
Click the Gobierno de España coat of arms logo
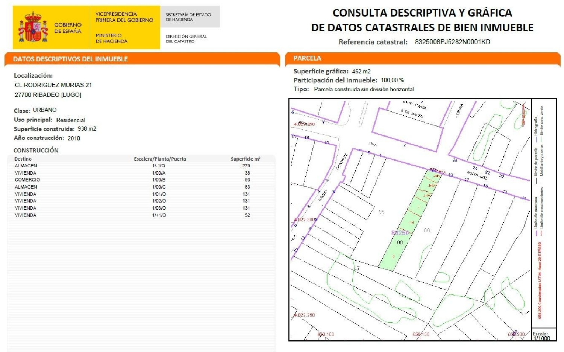(x=33, y=26)
